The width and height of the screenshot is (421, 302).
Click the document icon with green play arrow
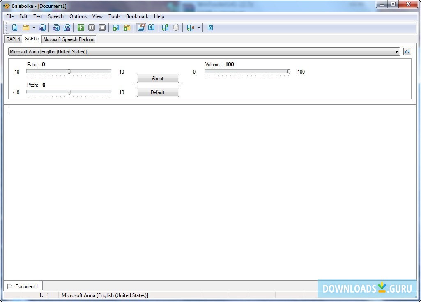click(116, 28)
